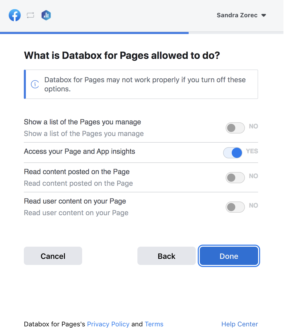Enable 'Read user content on your Page' toggle
Viewport: 287px width, 336px height.
[235, 207]
